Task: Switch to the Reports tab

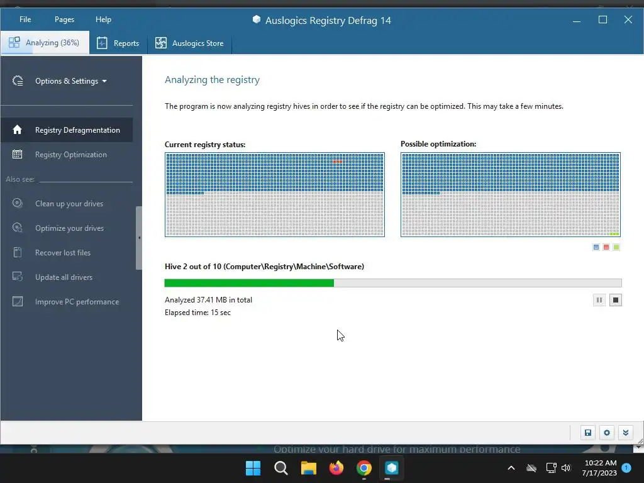Action: pos(118,43)
